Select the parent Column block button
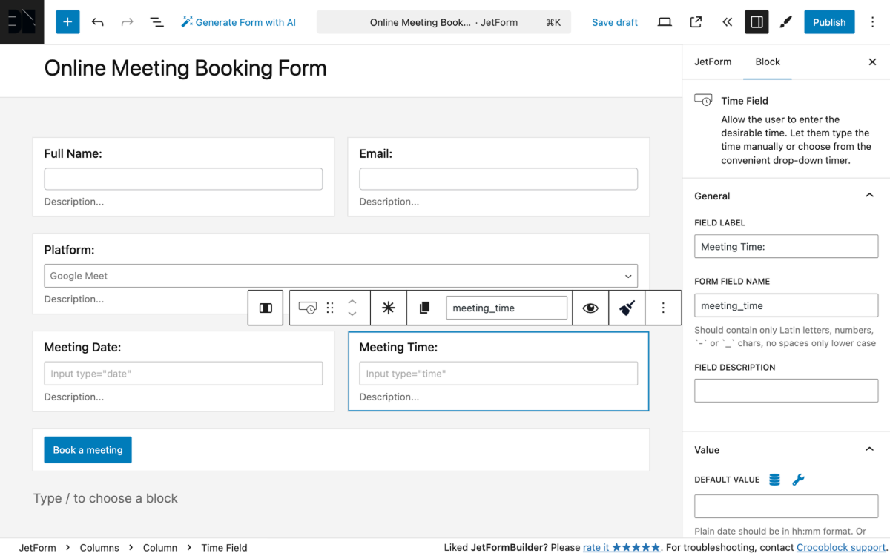 pos(266,308)
